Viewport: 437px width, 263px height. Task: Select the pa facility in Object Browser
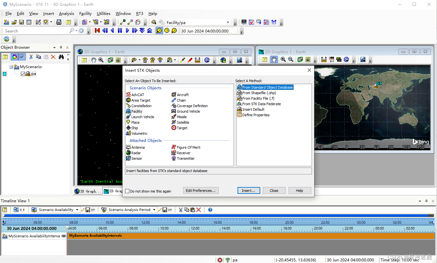[33, 74]
